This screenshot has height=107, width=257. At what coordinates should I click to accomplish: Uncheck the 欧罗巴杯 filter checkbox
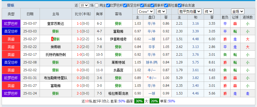[x=108, y=5]
